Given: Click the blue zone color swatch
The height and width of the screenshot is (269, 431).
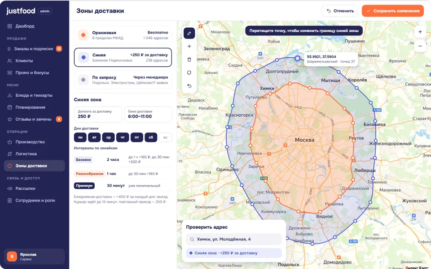Looking at the screenshot, I should coord(84,58).
